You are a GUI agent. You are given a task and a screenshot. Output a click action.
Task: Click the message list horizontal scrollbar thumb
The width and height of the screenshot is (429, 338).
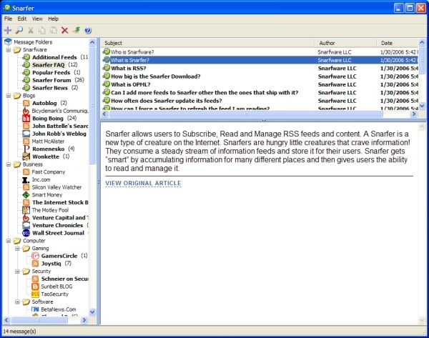click(x=246, y=114)
